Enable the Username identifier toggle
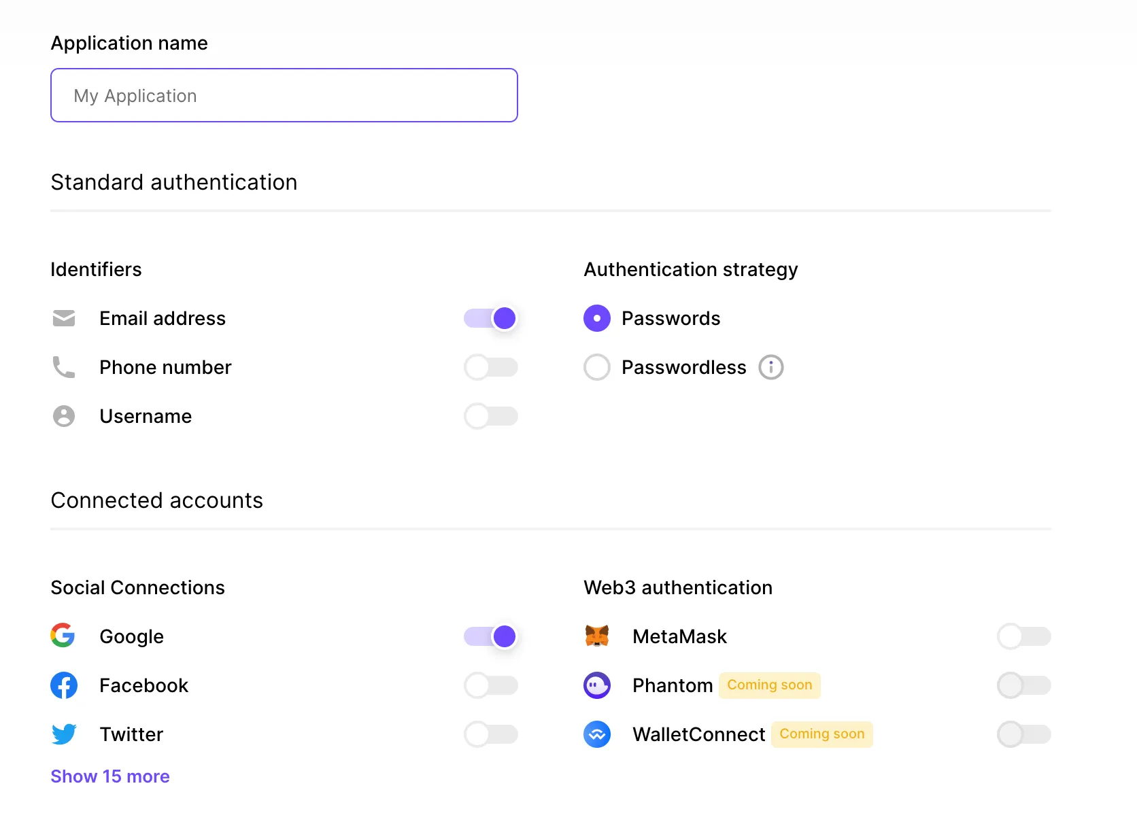This screenshot has width=1137, height=824. point(491,416)
